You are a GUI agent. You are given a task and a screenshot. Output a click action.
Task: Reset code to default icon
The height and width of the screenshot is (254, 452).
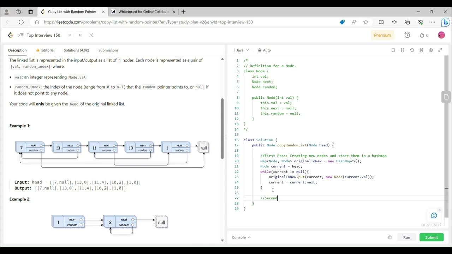point(412,50)
